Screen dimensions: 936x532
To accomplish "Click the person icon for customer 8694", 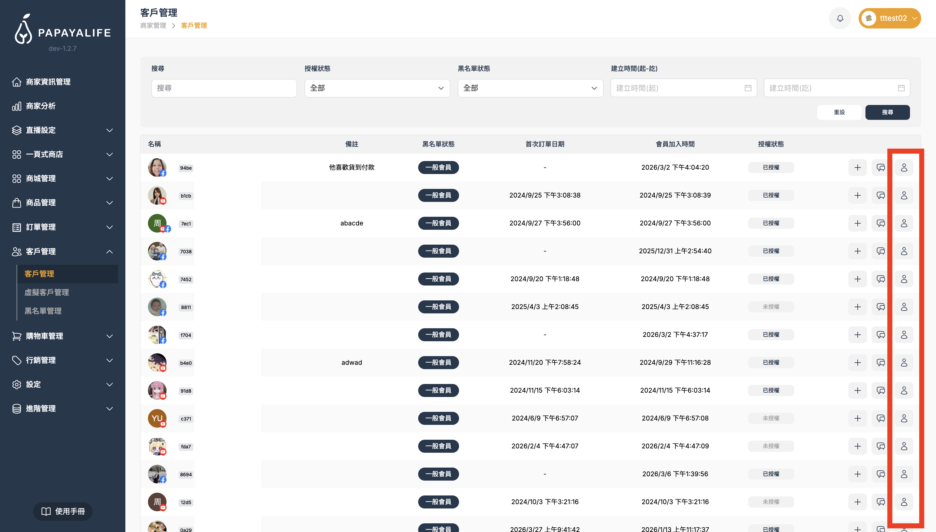I will click(x=903, y=474).
